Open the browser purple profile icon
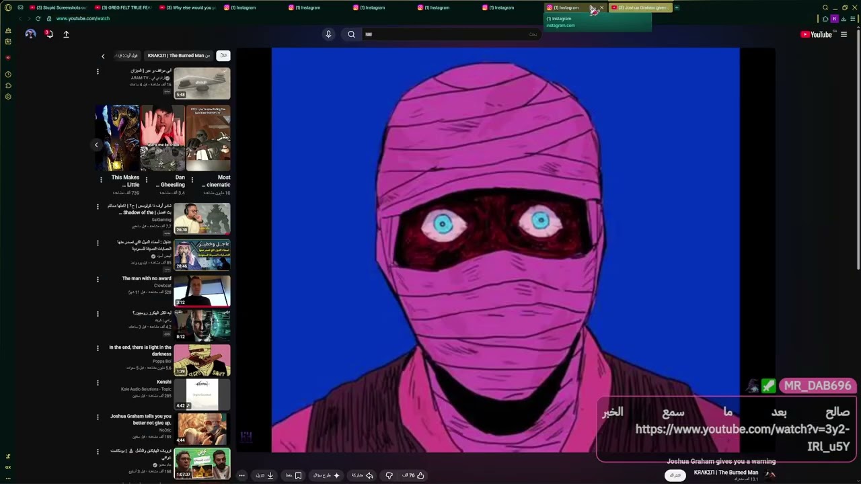Image resolution: width=861 pixels, height=484 pixels. (835, 19)
